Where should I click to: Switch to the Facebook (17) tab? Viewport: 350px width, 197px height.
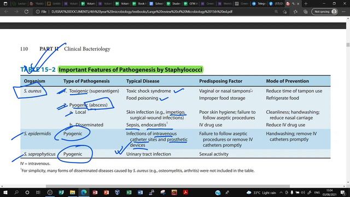click(x=276, y=4)
